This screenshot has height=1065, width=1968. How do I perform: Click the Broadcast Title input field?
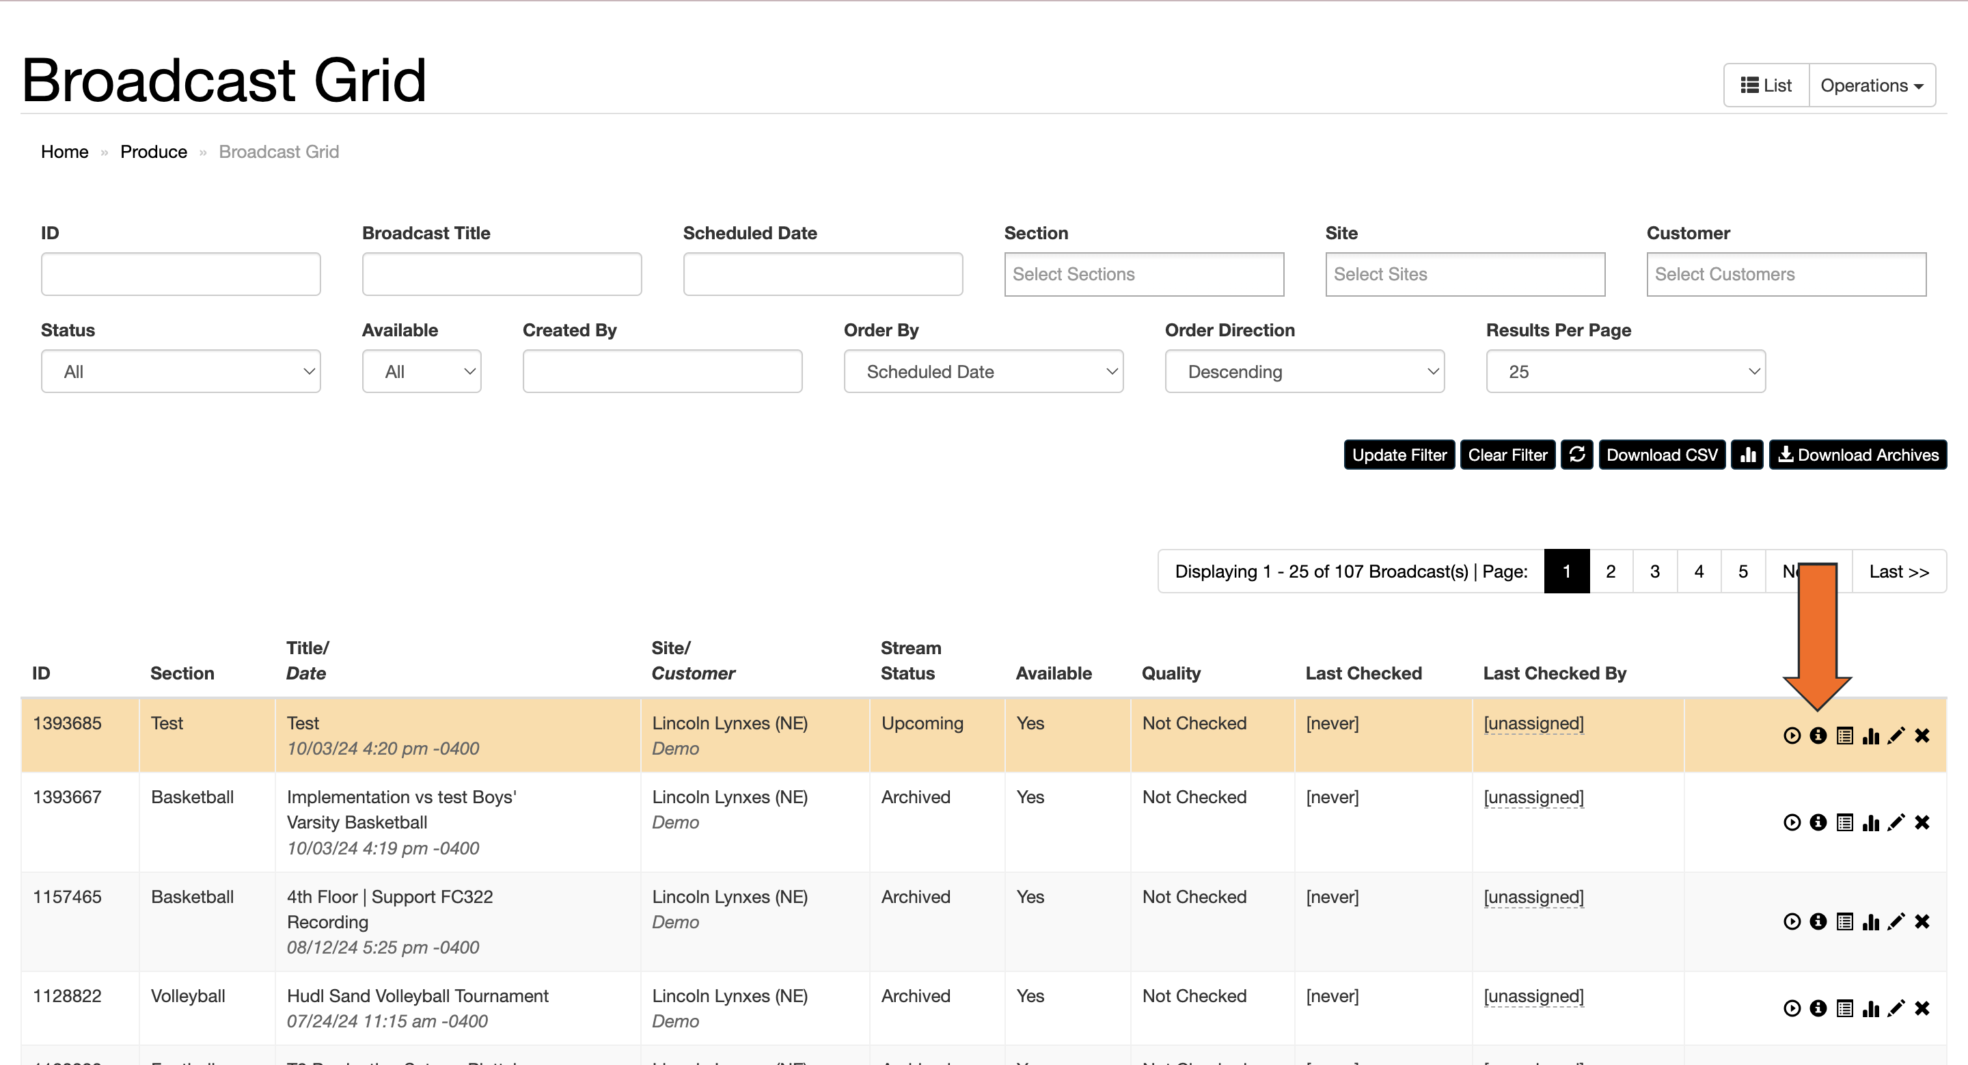(502, 274)
